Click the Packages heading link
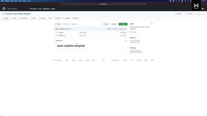207x116 pixels. click(x=133, y=48)
